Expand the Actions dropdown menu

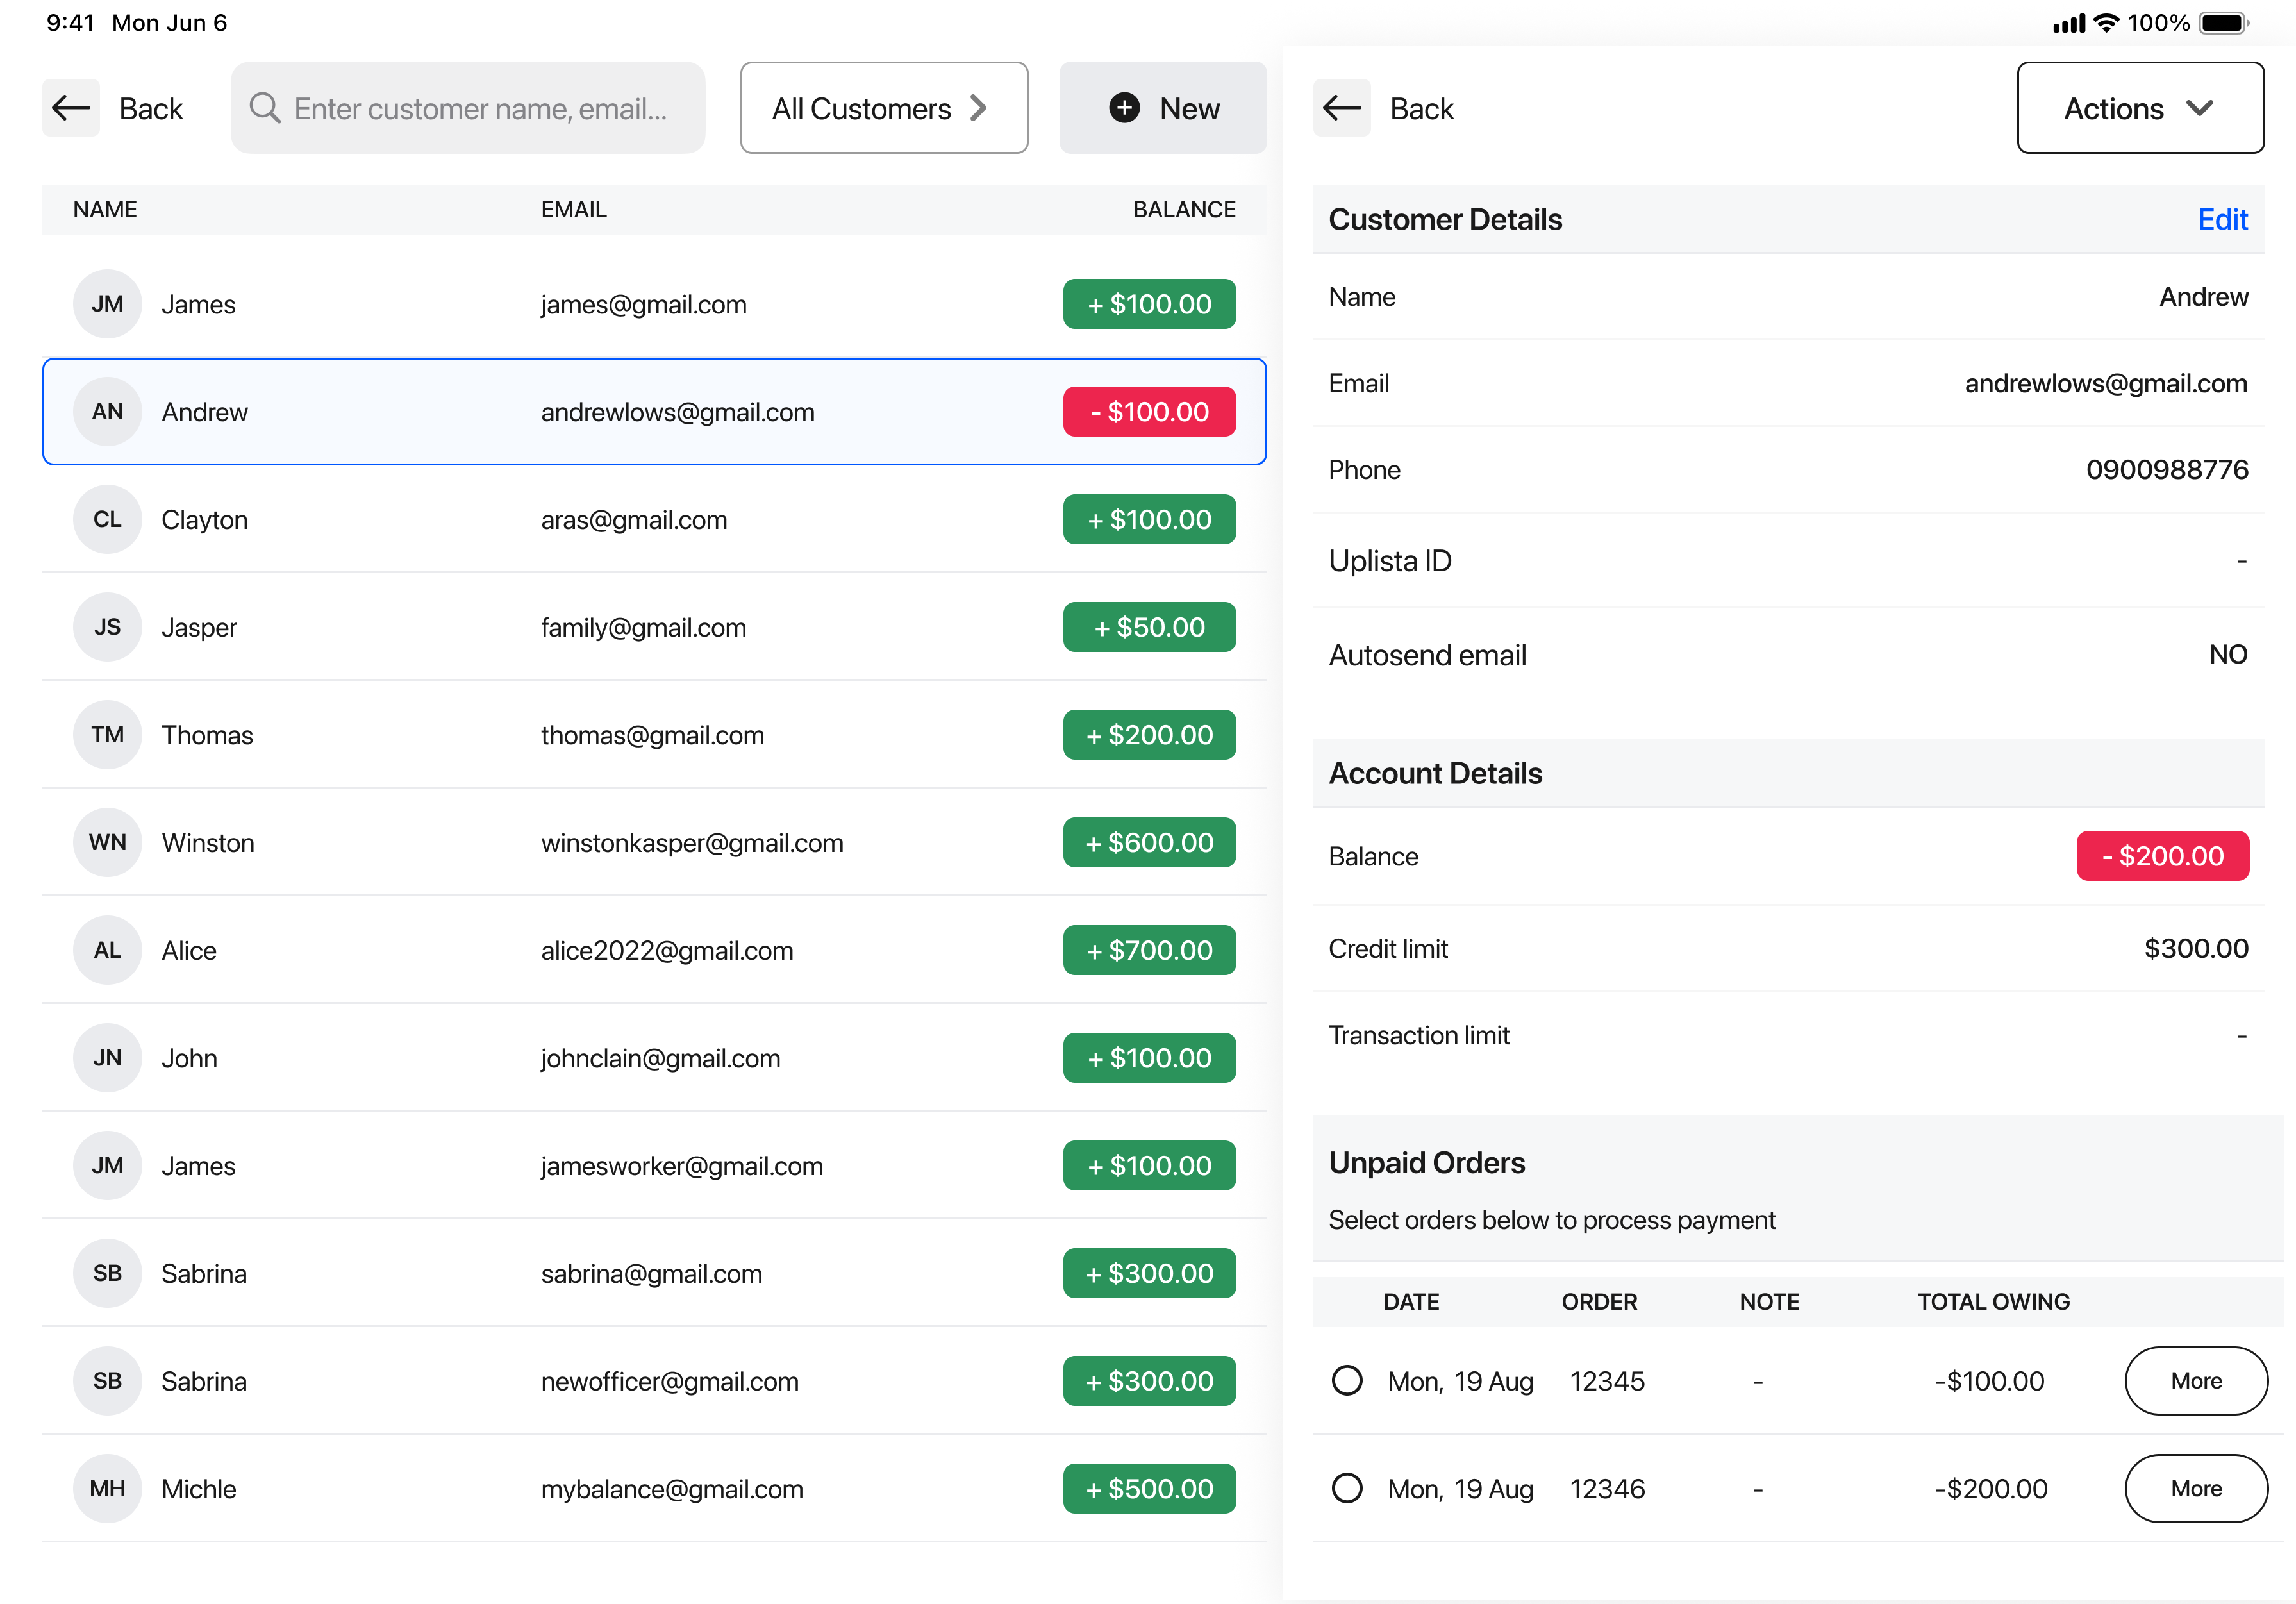(2140, 108)
